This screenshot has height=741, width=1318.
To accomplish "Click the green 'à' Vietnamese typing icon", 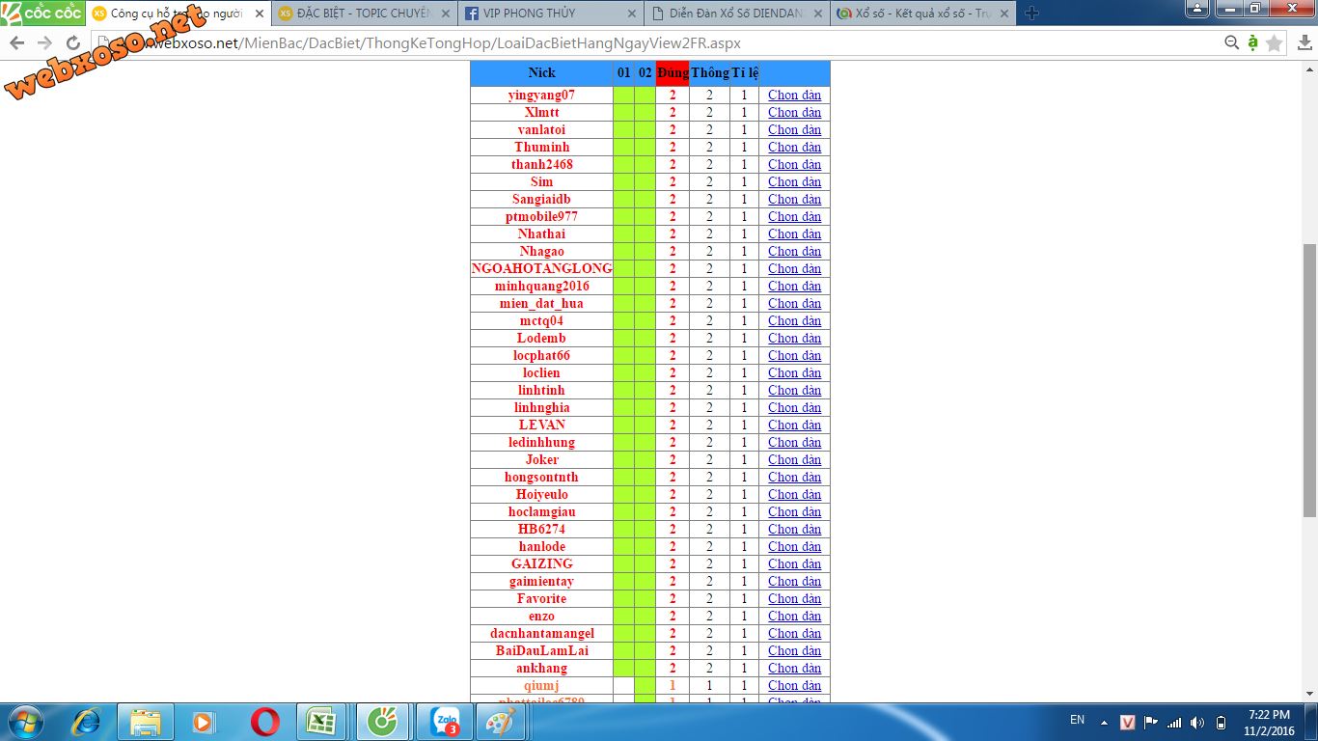I will click(1252, 42).
